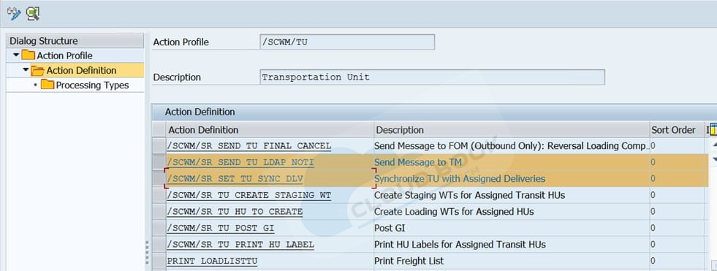Toggle row selector for TU_PRINT_HU_LABEL
This screenshot has width=717, height=271.
click(x=159, y=245)
